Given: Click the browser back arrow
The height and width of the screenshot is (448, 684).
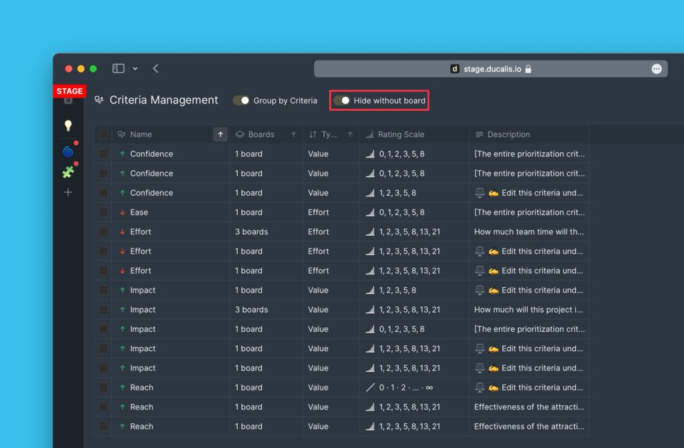Looking at the screenshot, I should click(x=156, y=68).
